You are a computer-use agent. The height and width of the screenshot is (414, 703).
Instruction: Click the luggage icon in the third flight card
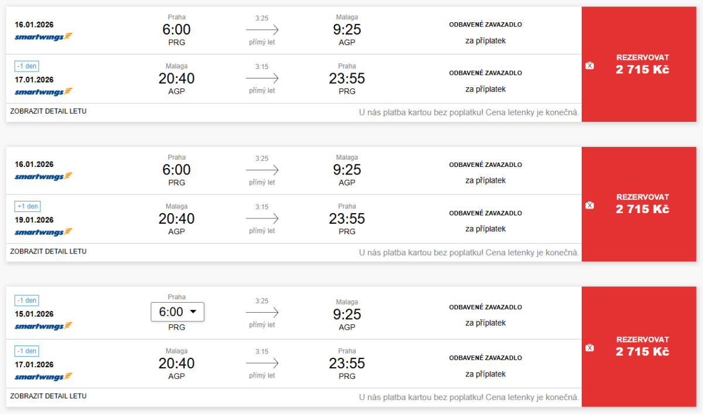coord(589,348)
